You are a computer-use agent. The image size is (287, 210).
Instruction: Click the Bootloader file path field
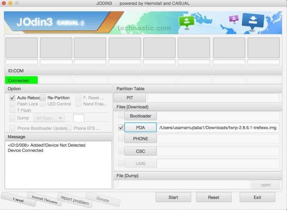tap(218, 116)
